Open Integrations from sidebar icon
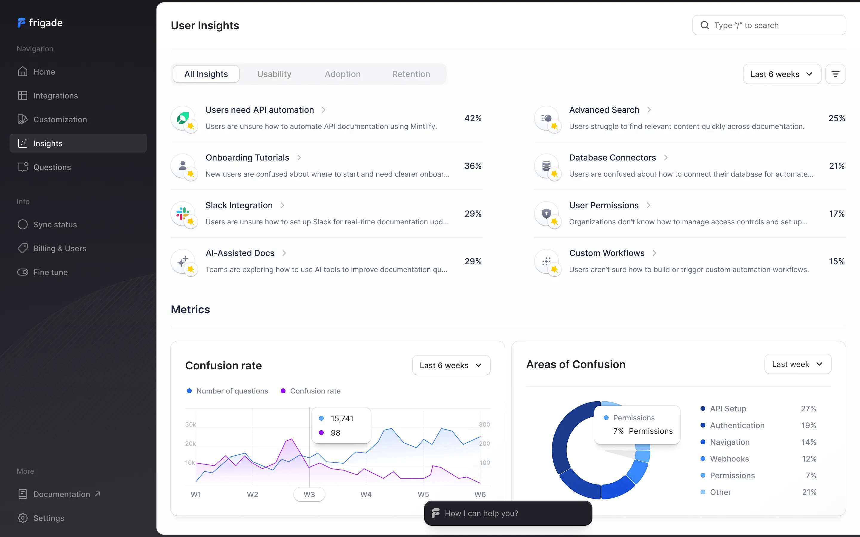 point(22,95)
